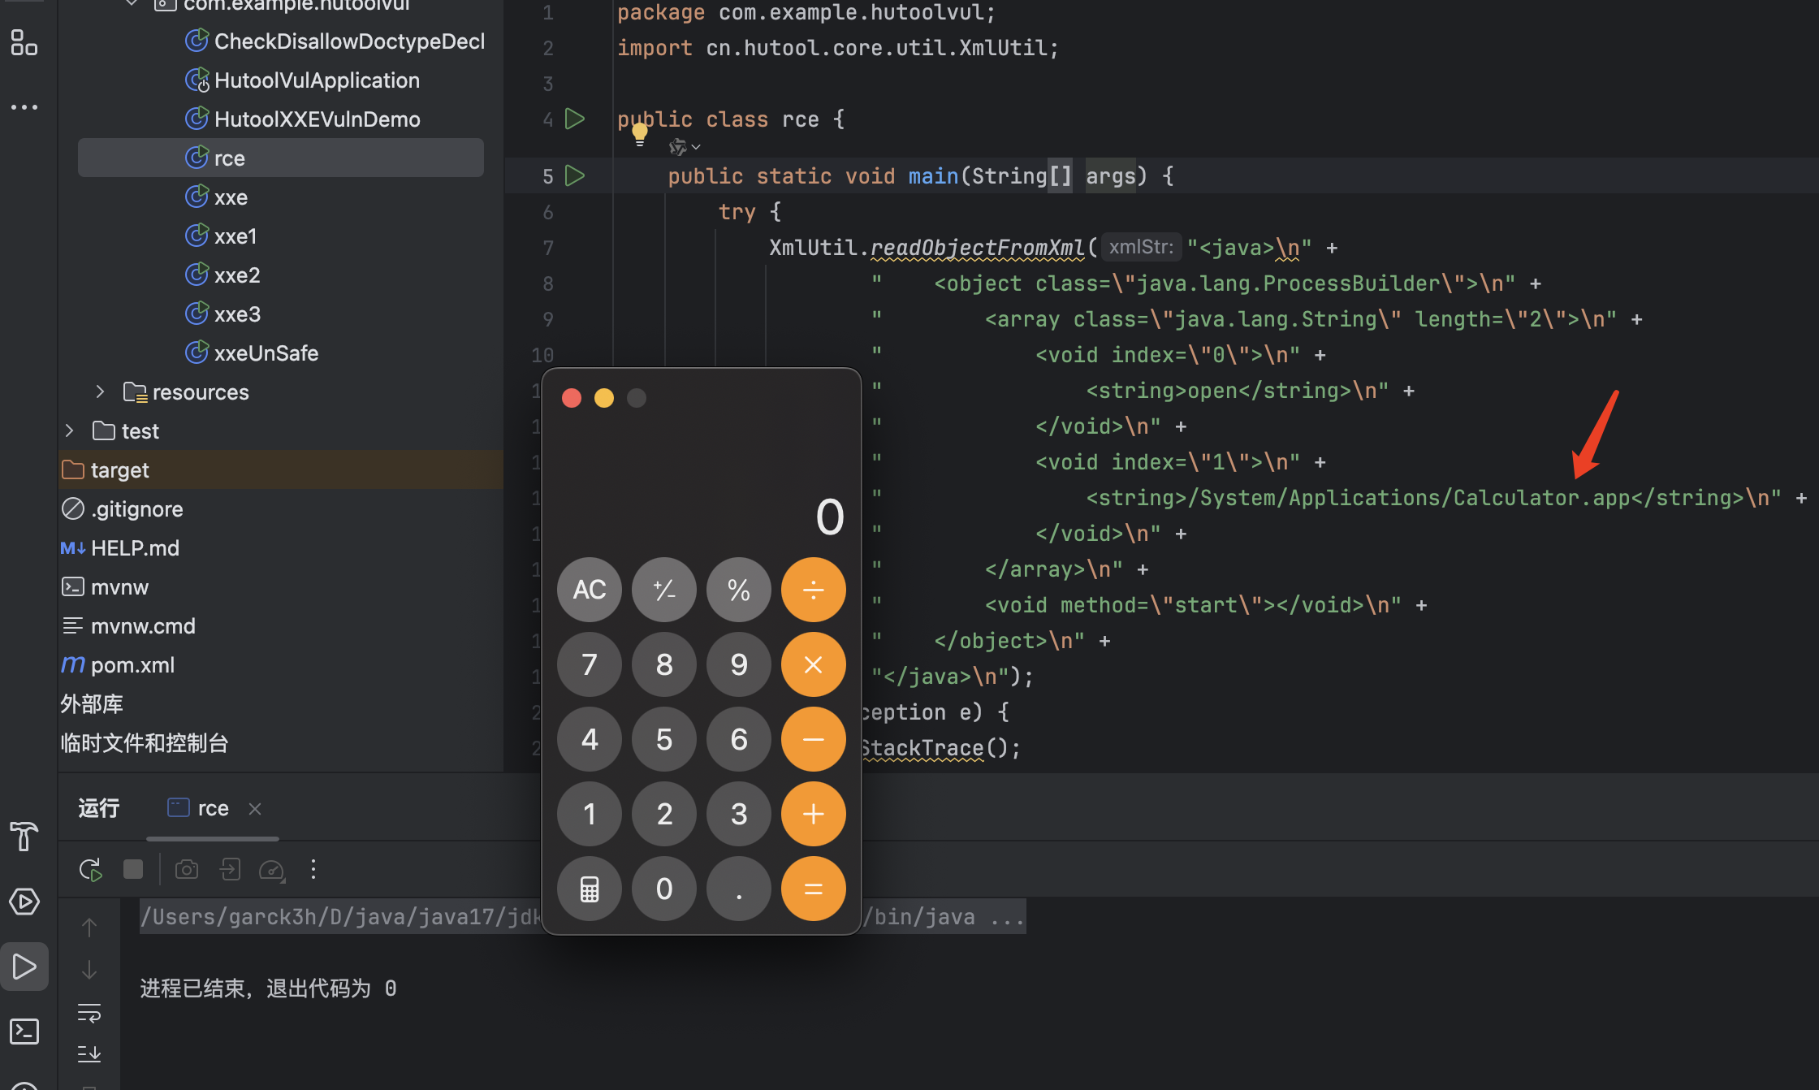Screen dimensions: 1819x1090
Task: Click the rerun rce icon in run toolbar
Action: click(90, 870)
